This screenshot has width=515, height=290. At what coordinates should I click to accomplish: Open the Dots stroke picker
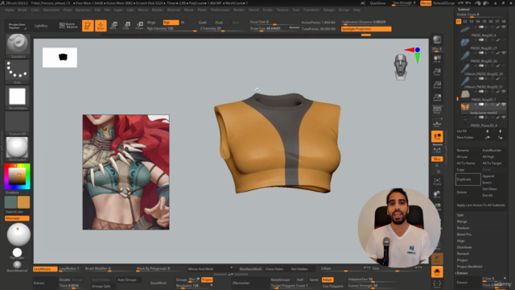click(18, 72)
